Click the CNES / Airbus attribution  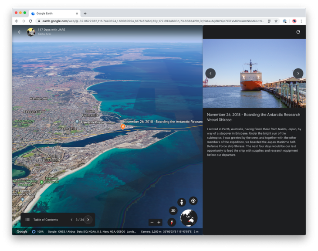tap(67, 231)
